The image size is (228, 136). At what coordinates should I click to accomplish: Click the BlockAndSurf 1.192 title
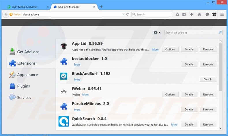point(91,73)
